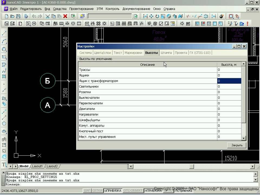The width and height of the screenshot is (260, 195).
Task: Click the print icon in the toolbar
Action: coord(26,16)
